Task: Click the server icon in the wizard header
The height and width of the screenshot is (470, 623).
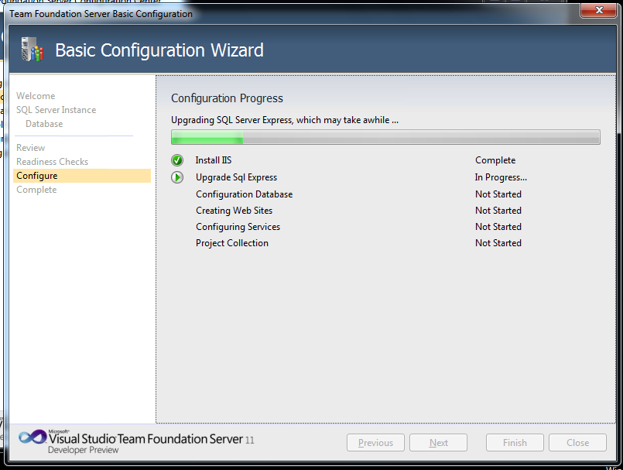Action: [x=30, y=50]
